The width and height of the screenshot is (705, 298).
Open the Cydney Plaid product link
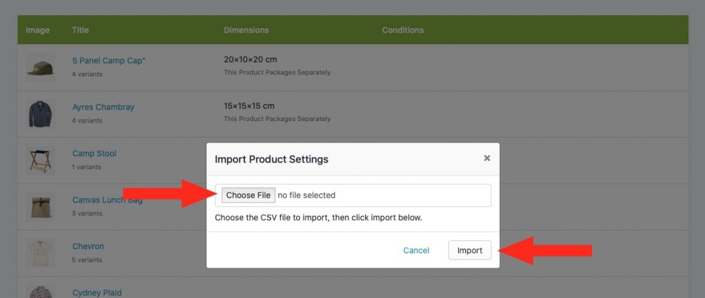pyautogui.click(x=96, y=292)
